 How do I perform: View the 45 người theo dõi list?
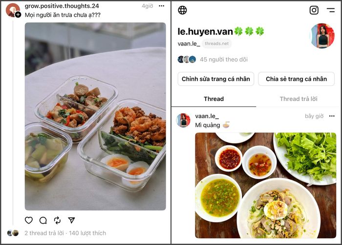tap(224, 60)
